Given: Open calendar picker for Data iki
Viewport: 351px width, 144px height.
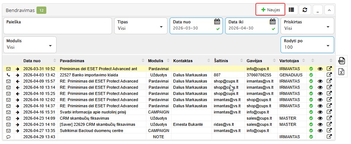Looking at the screenshot, I should (273, 22).
